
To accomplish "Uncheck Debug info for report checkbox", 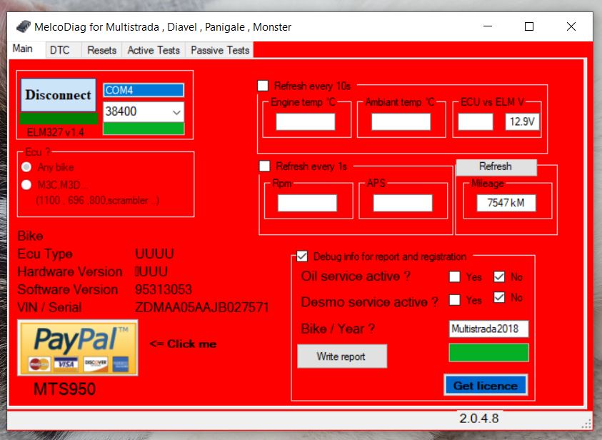I will point(302,256).
